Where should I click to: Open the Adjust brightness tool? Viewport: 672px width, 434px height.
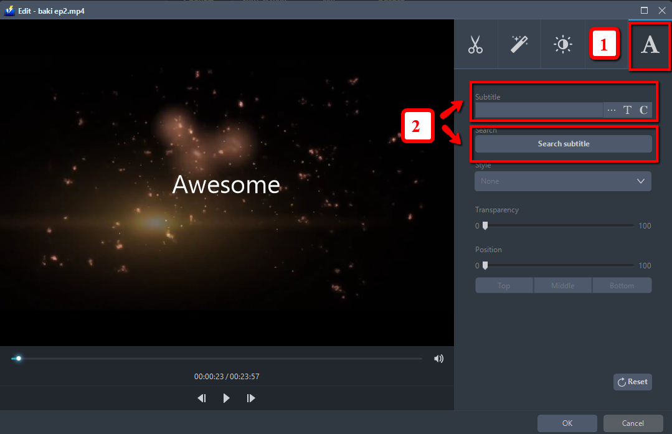pos(562,44)
